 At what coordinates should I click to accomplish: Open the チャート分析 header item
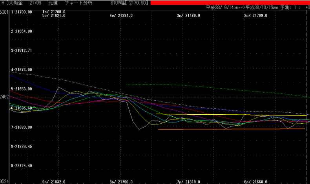pos(78,3)
